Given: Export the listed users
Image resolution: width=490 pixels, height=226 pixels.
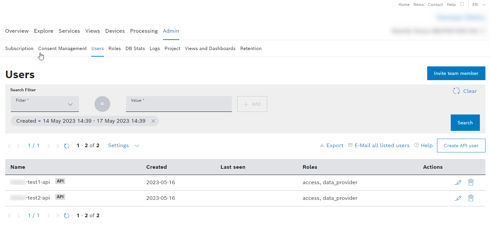Looking at the screenshot, I should [x=332, y=146].
